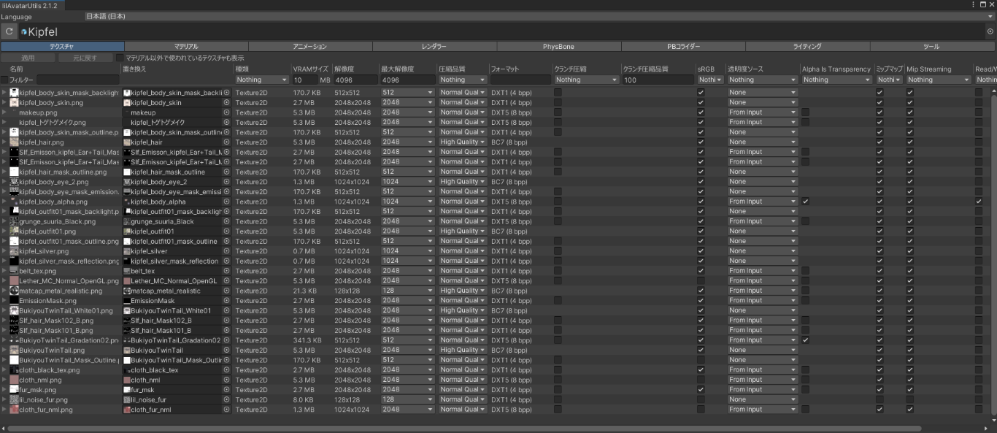Open compression quality dropdown for kipfel_body_eye_2.png
The height and width of the screenshot is (433, 997).
click(463, 182)
